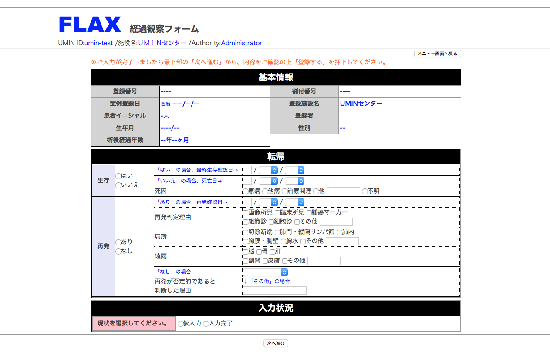Screen dimensions: 550x352
Task: Expand the no-recurrence reason dropdown
Action: pyautogui.click(x=266, y=272)
